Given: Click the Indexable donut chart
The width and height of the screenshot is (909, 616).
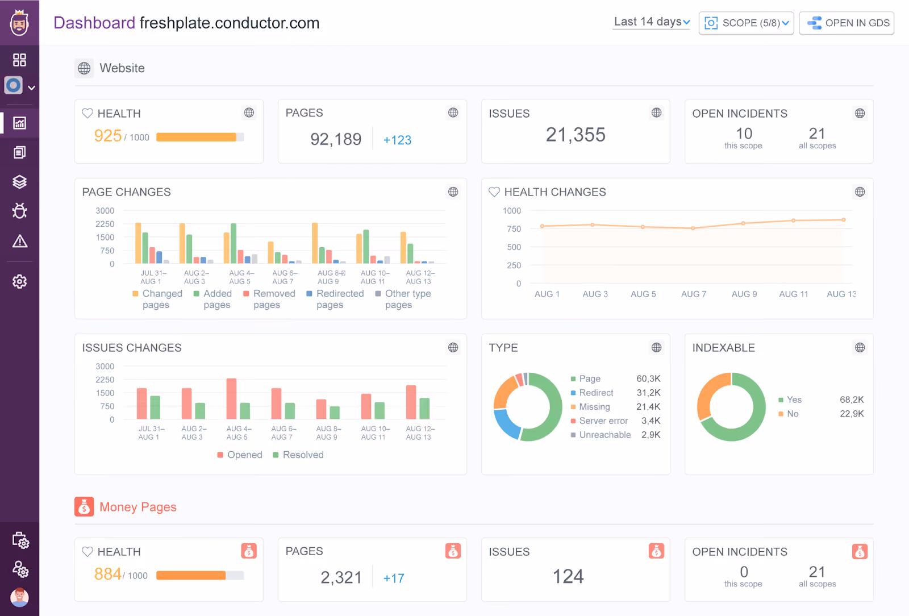Looking at the screenshot, I should pyautogui.click(x=731, y=407).
